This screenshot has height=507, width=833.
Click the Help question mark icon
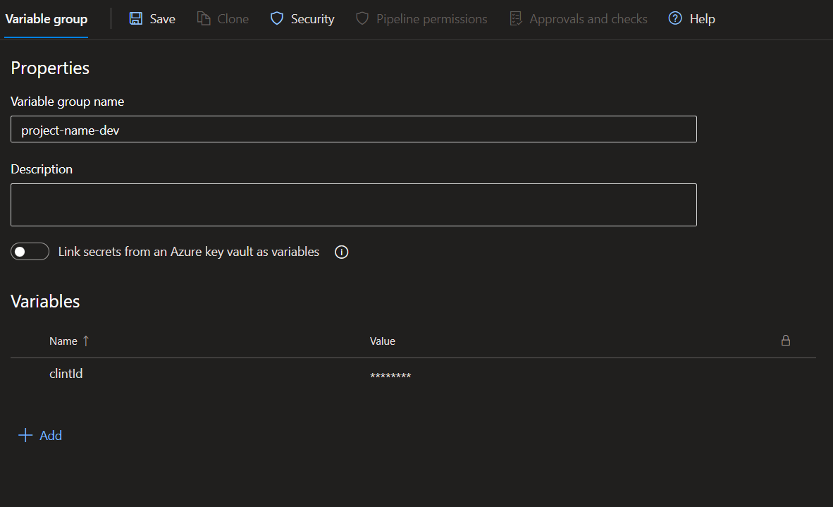[x=675, y=19]
